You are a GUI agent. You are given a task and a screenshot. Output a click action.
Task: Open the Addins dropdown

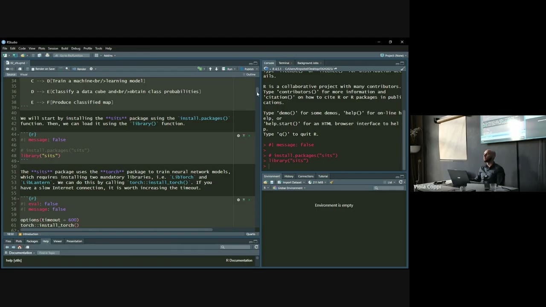pos(109,55)
